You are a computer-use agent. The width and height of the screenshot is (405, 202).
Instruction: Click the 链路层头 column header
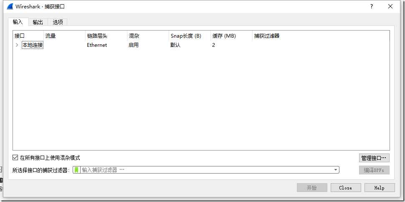coord(106,36)
